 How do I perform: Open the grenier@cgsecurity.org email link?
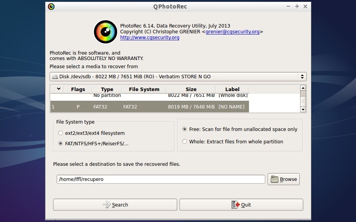coord(233,32)
